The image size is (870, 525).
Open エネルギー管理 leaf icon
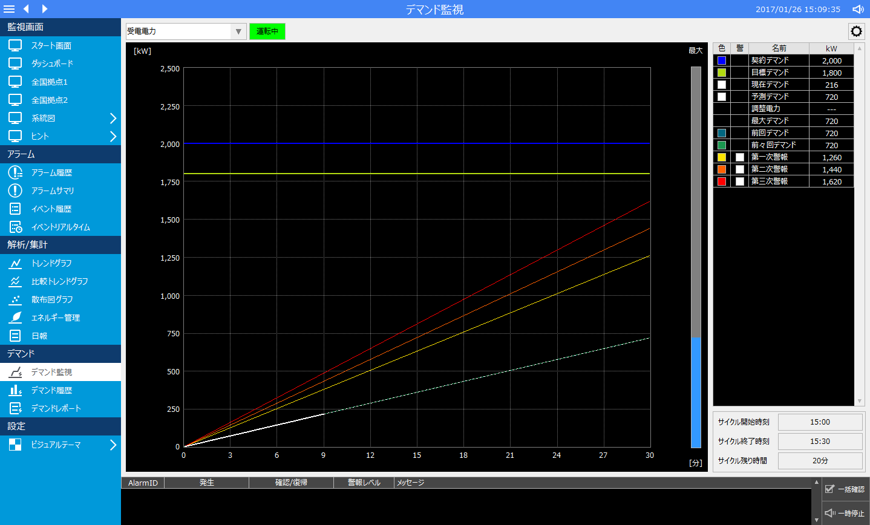[x=16, y=318]
